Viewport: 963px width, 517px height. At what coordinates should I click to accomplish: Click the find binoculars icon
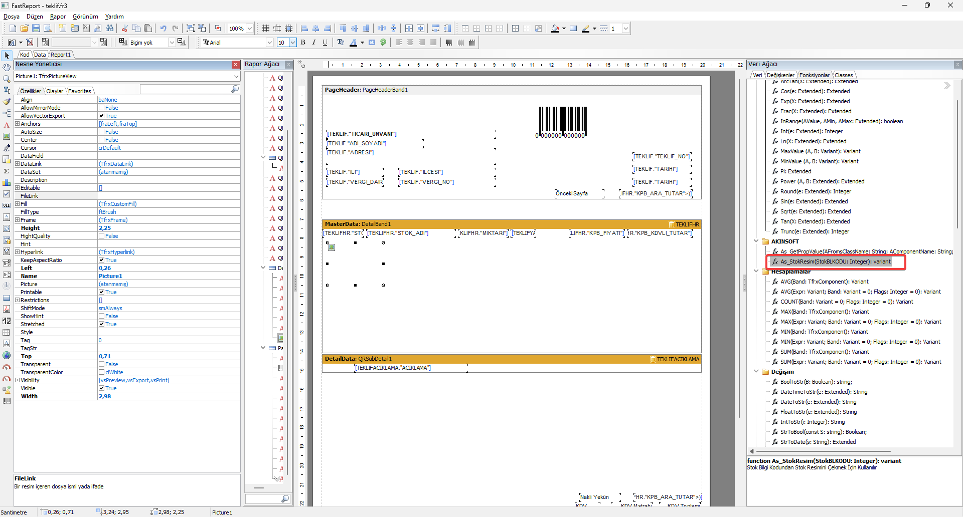point(110,29)
